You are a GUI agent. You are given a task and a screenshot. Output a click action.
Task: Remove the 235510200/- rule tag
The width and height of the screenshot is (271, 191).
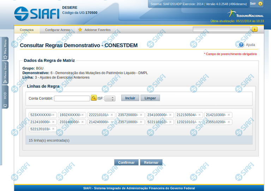pos(229,122)
